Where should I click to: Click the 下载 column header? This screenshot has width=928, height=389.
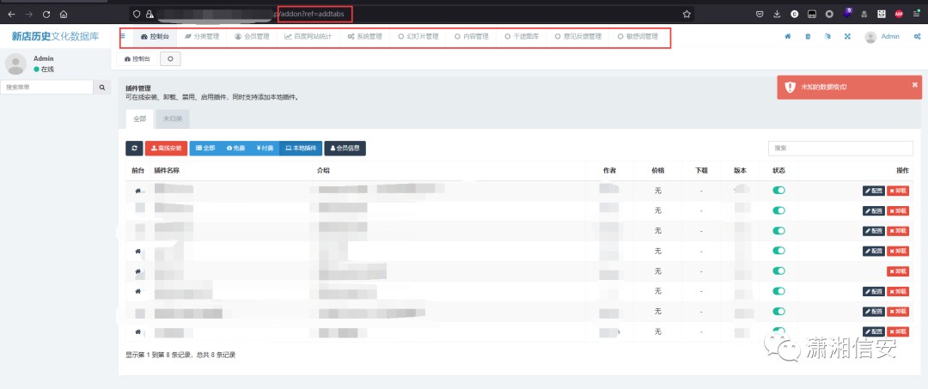[x=701, y=170]
